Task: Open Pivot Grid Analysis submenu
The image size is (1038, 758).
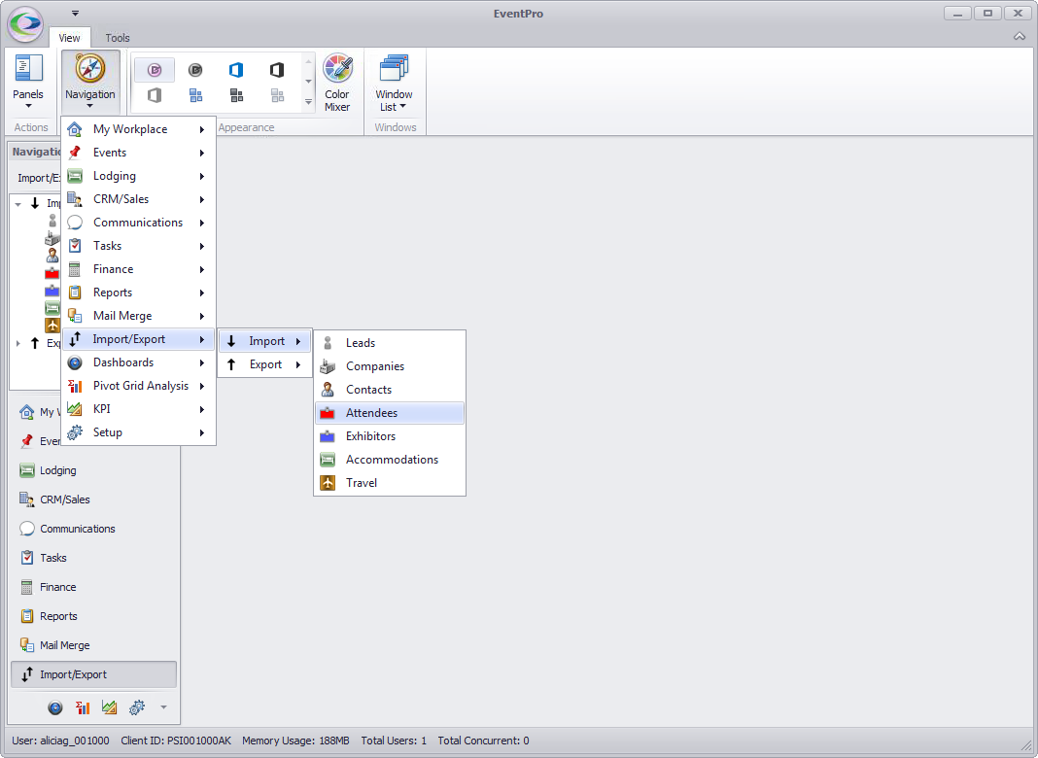Action: pyautogui.click(x=139, y=385)
